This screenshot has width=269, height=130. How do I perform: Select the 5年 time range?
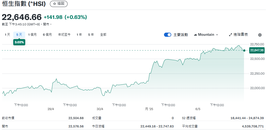[x=91, y=35]
